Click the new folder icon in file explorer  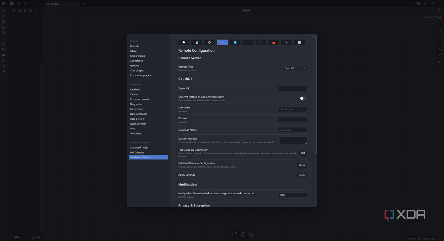(20, 11)
